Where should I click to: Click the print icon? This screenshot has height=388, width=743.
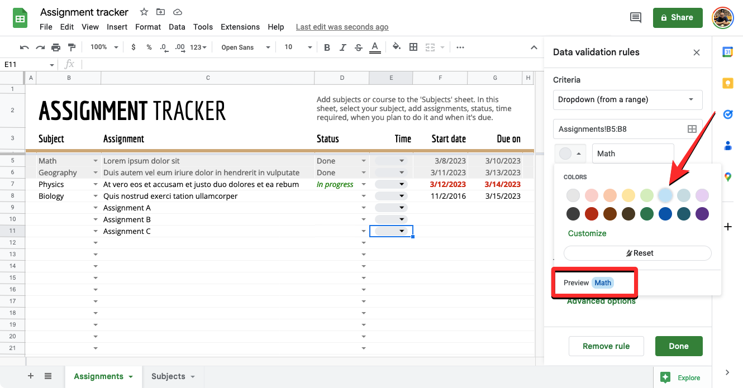(x=56, y=47)
